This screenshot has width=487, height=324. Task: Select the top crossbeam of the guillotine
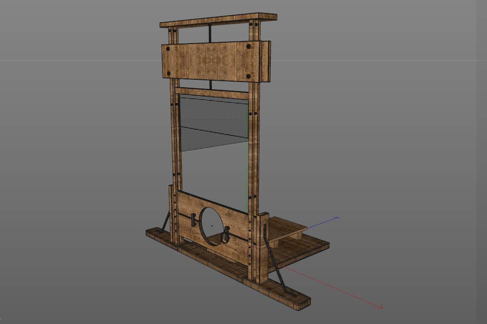pos(218,20)
